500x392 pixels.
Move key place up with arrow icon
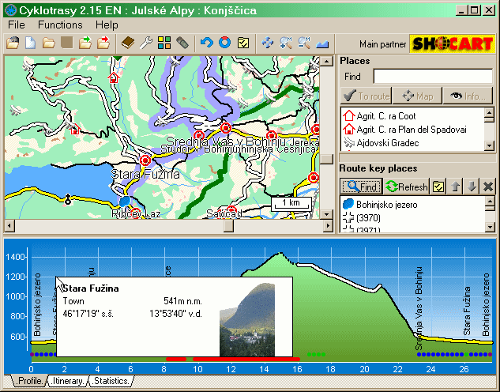(455, 187)
